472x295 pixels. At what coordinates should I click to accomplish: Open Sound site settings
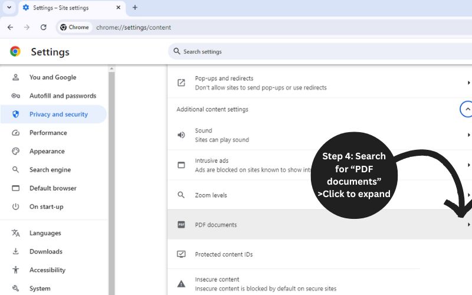[320, 135]
